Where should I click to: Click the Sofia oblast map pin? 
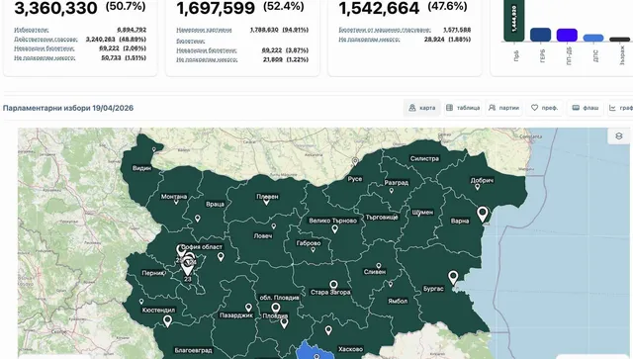click(221, 256)
